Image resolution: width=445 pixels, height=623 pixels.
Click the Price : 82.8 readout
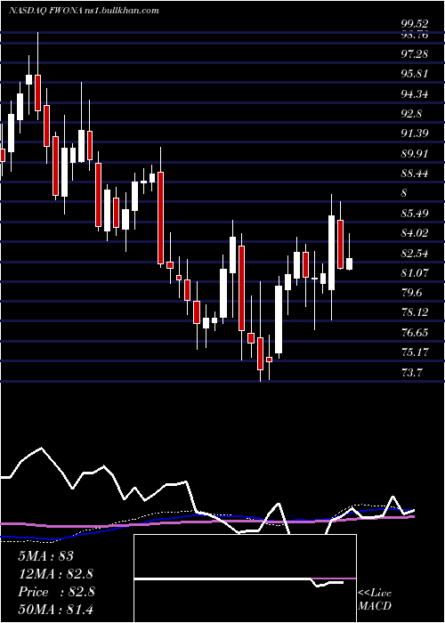click(x=56, y=592)
